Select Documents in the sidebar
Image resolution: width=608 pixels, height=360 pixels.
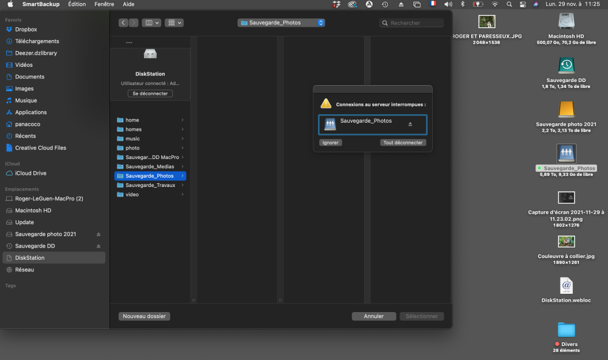pos(54,76)
